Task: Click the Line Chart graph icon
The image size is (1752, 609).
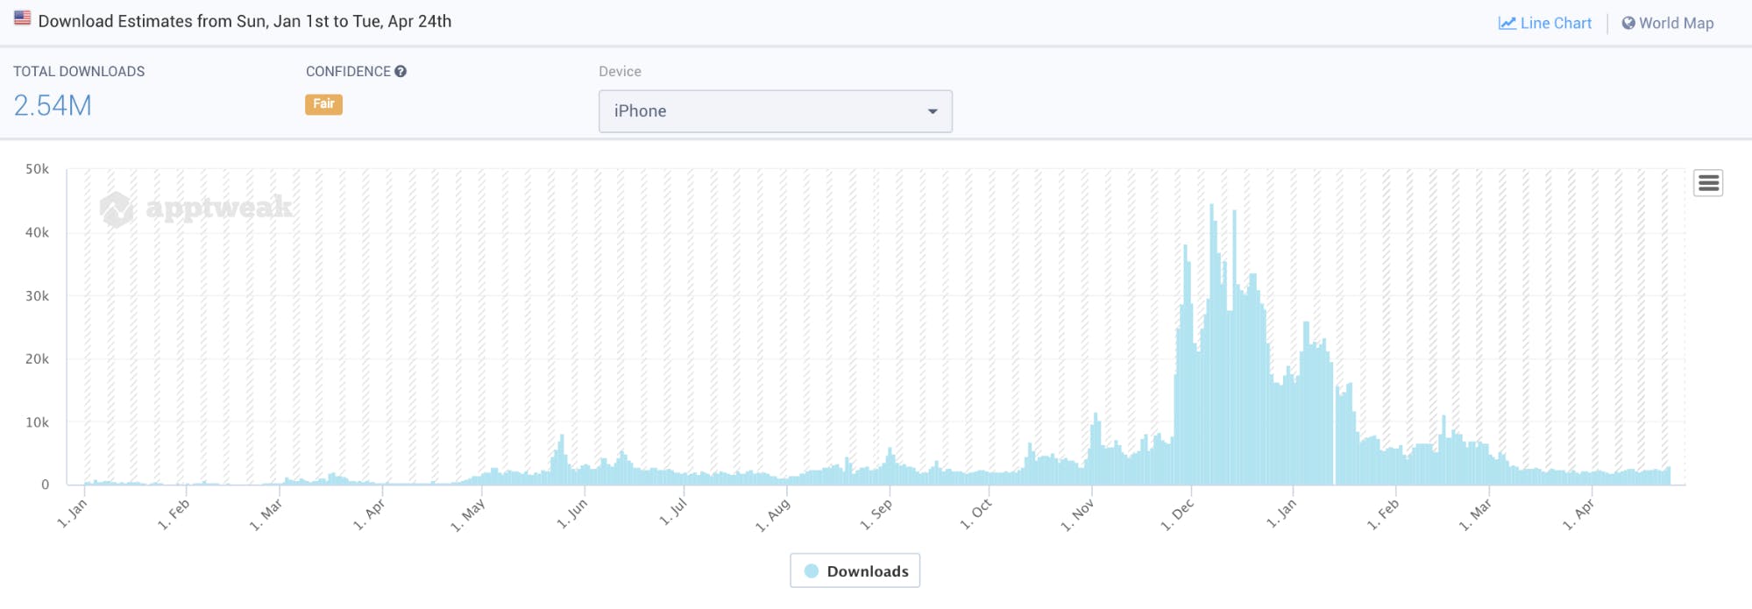Action: click(1507, 24)
